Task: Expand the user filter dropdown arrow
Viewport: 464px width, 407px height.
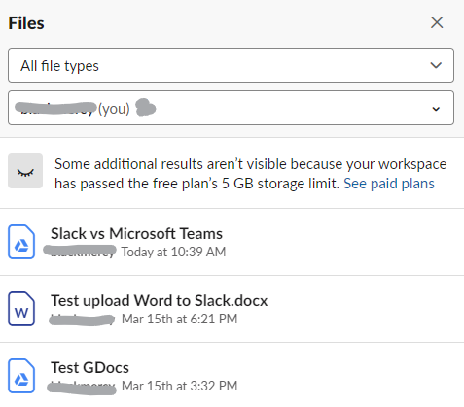Action: [x=436, y=109]
